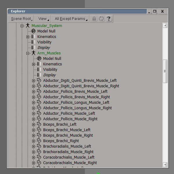Click mesh icon of Coracobrachialis_Muscle_Right
This screenshot has width=174, height=174.
pos(39,163)
